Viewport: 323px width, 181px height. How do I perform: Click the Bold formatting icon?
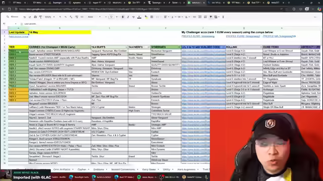pos(123,17)
